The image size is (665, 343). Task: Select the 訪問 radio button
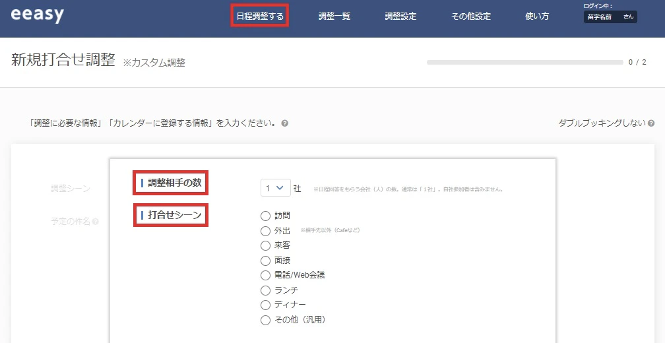[266, 216]
